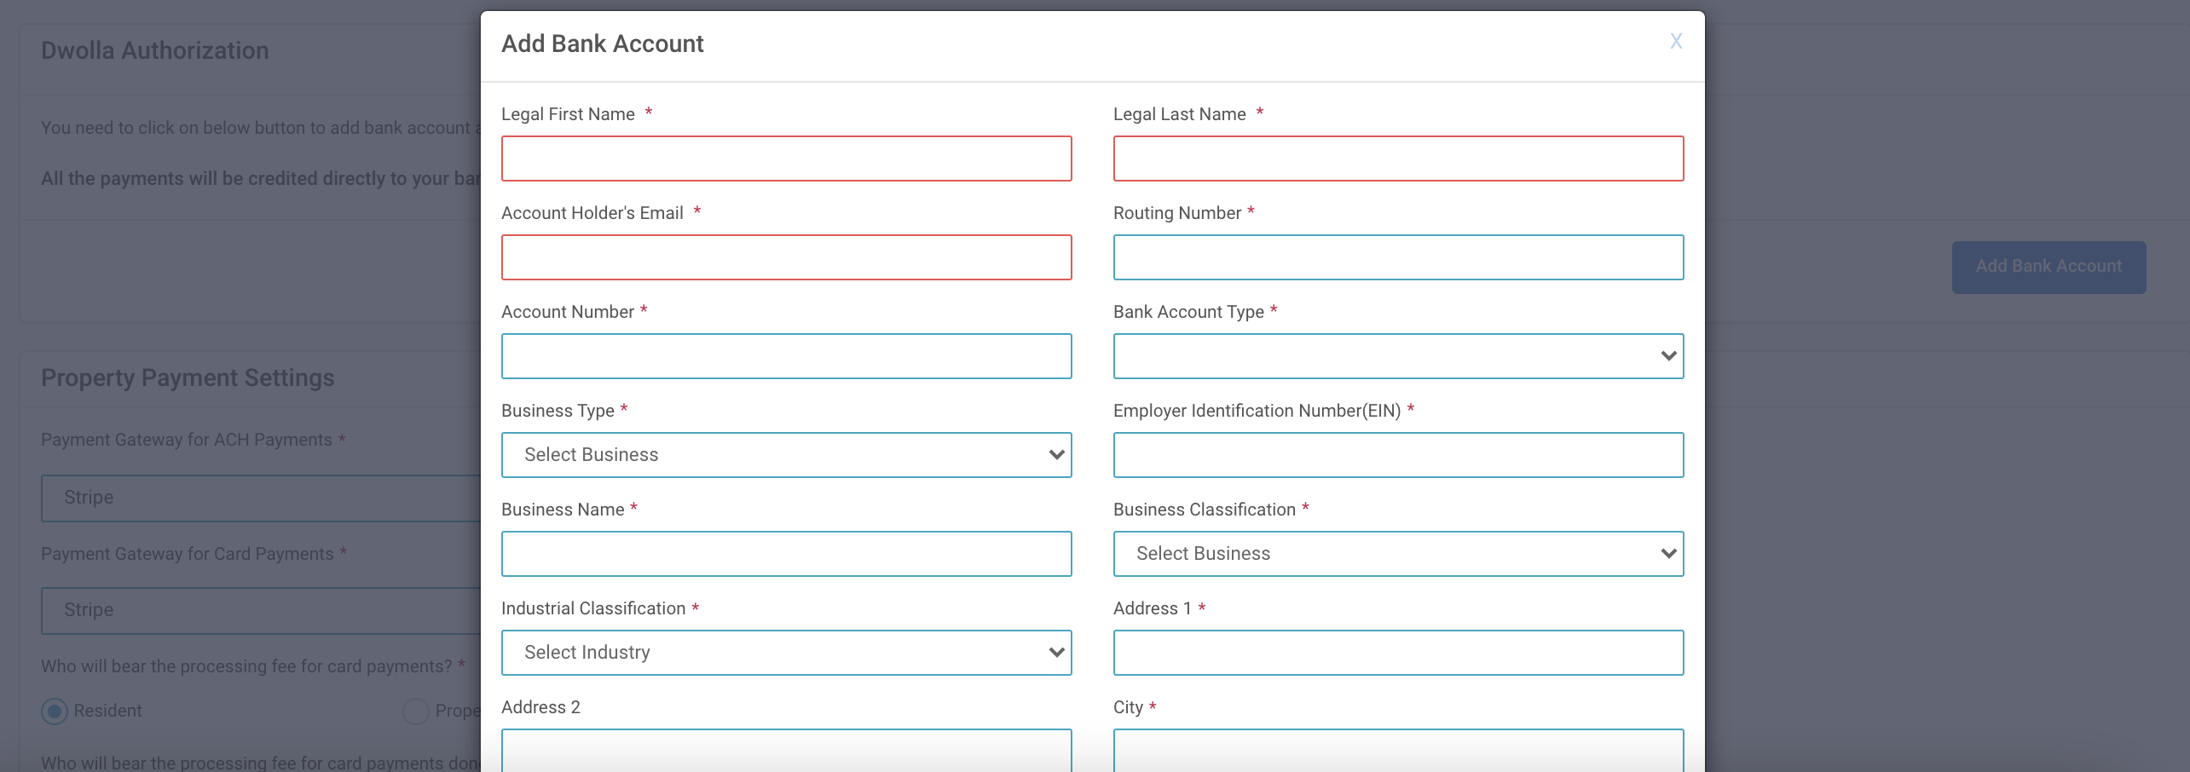Close the Add Bank Account dialog
This screenshot has width=2190, height=772.
click(x=1675, y=41)
